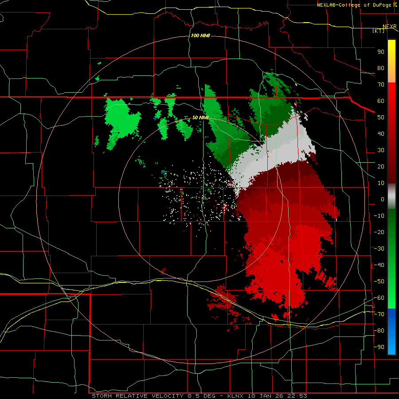399x399 pixels.
Task: Click the "[KT]" unit label
Action: (x=379, y=31)
